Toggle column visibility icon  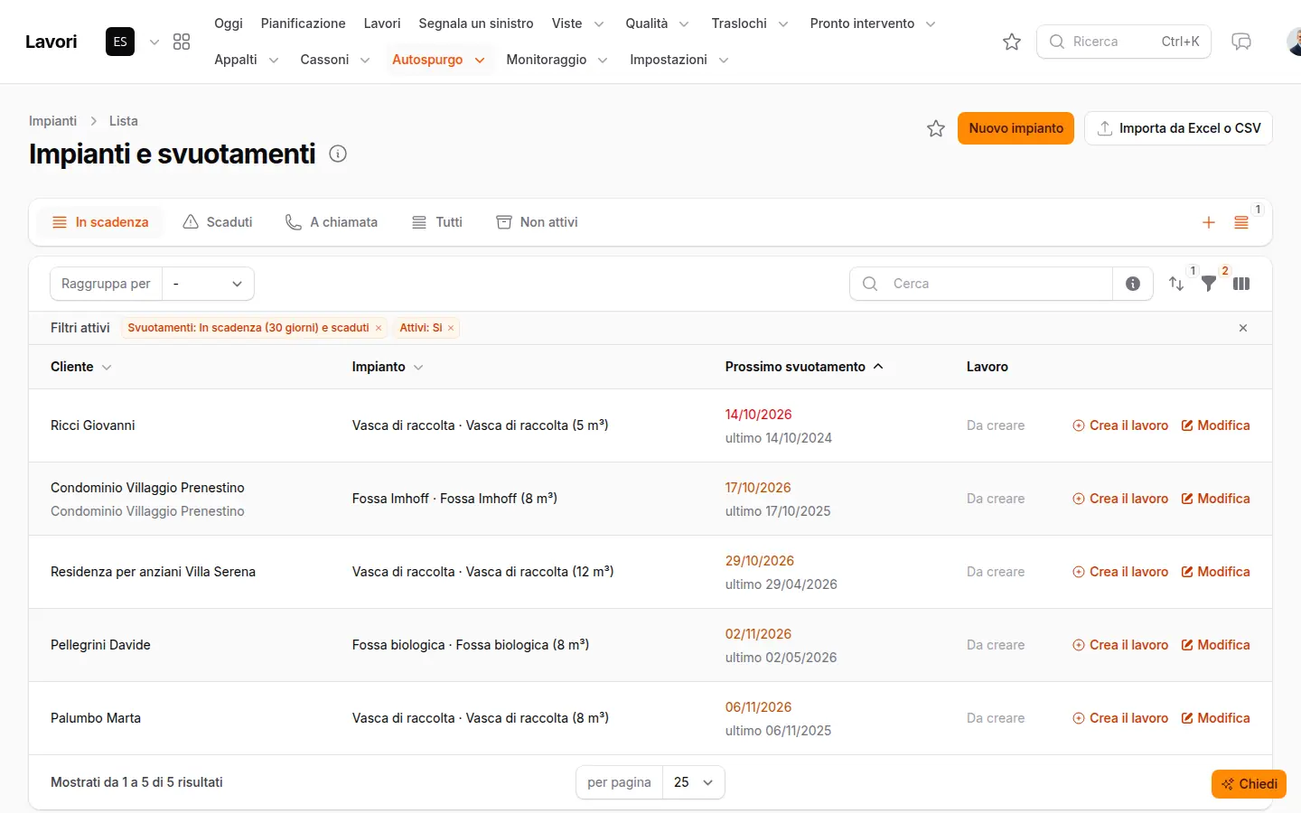point(1241,284)
